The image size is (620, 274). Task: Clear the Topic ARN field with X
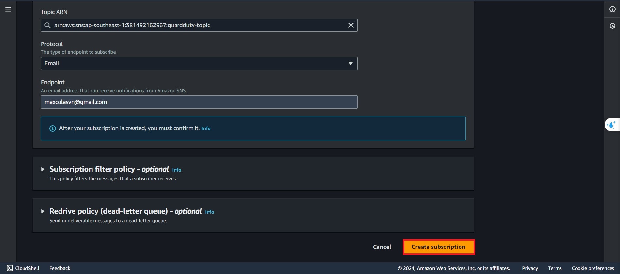click(x=351, y=25)
